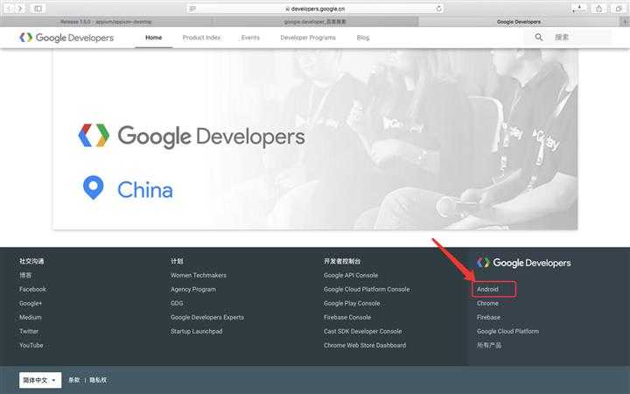Open the Firebase product link
The height and width of the screenshot is (394, 630).
click(x=488, y=318)
